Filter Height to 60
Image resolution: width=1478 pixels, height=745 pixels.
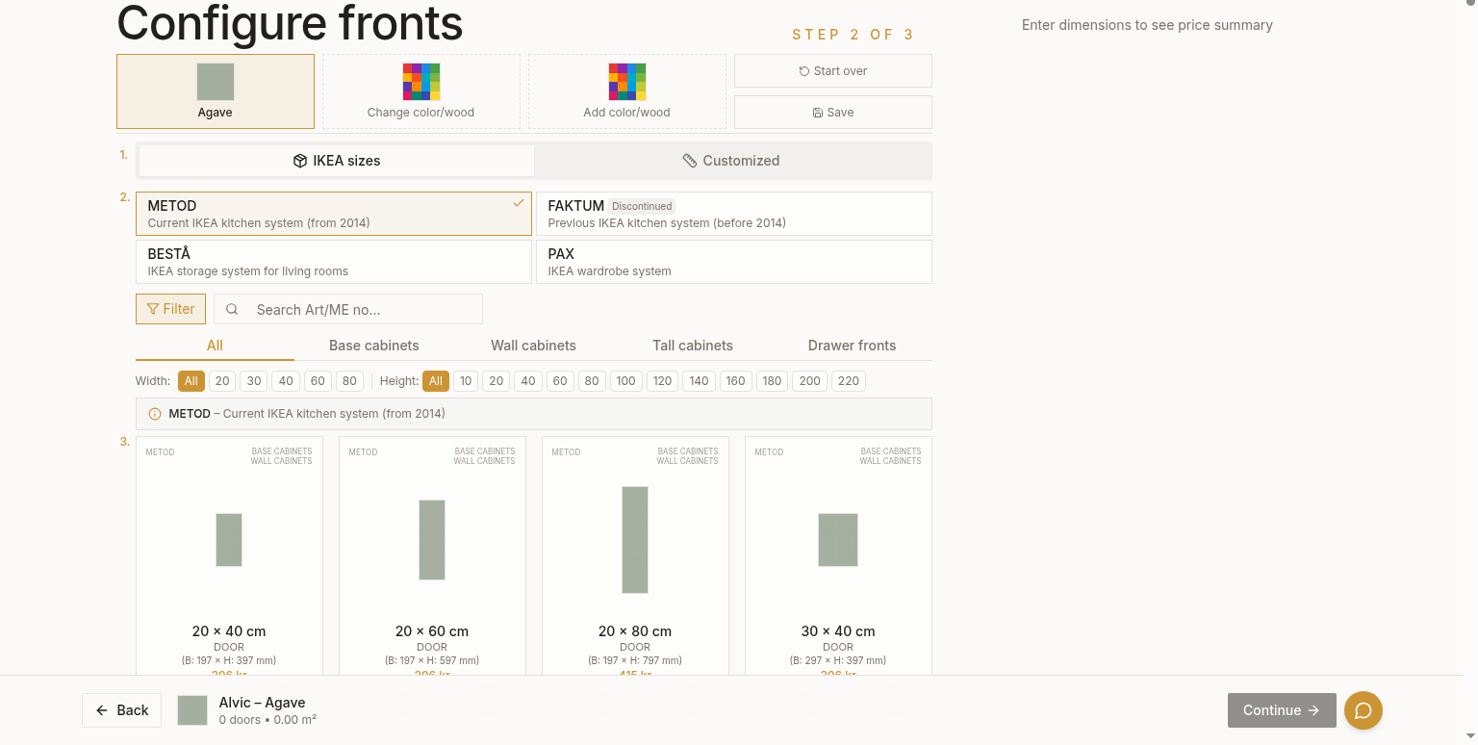point(560,381)
